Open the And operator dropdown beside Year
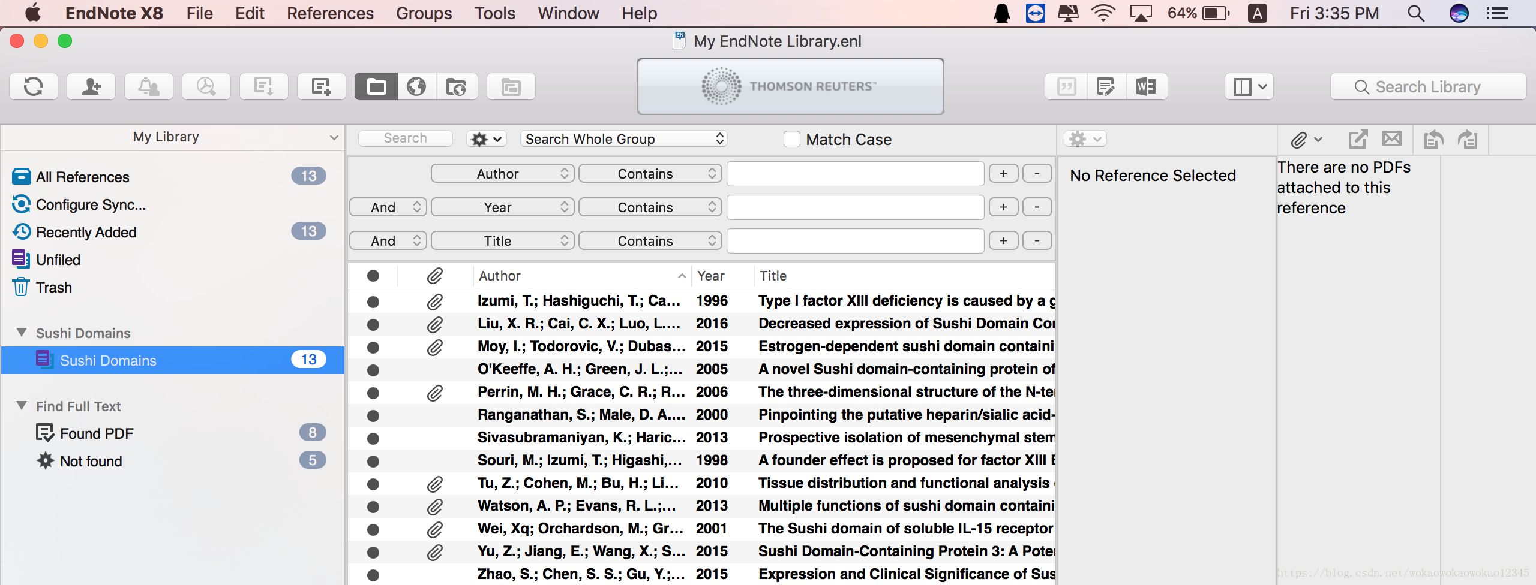The width and height of the screenshot is (1536, 585). click(x=388, y=207)
